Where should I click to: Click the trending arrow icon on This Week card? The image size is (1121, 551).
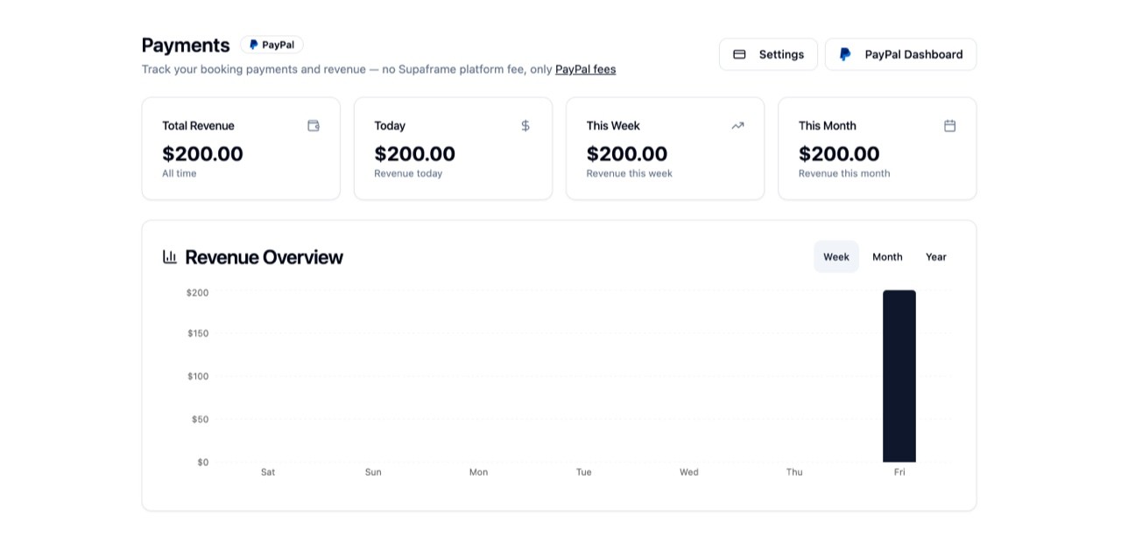tap(737, 125)
